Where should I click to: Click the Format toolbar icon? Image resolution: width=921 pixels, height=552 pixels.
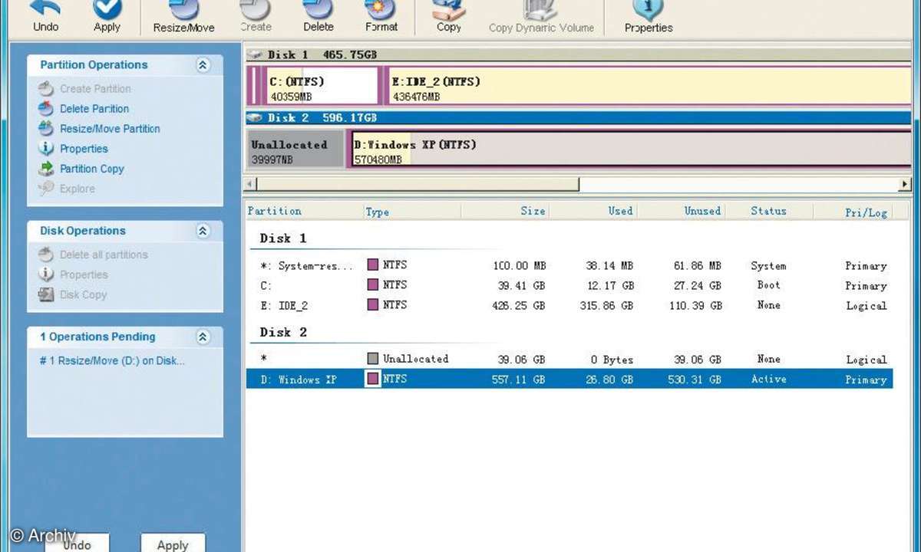coord(381,8)
